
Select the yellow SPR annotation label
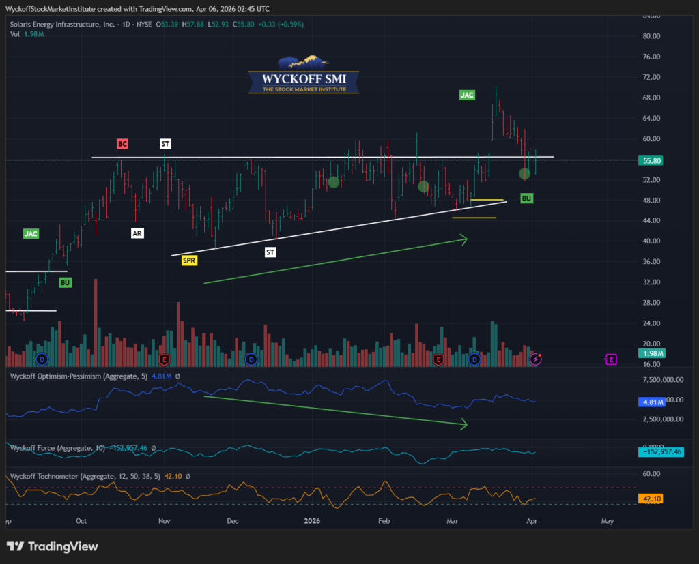(189, 261)
